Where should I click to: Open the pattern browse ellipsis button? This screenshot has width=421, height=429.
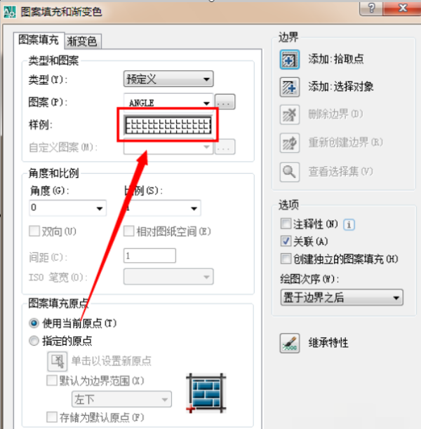[x=225, y=102]
